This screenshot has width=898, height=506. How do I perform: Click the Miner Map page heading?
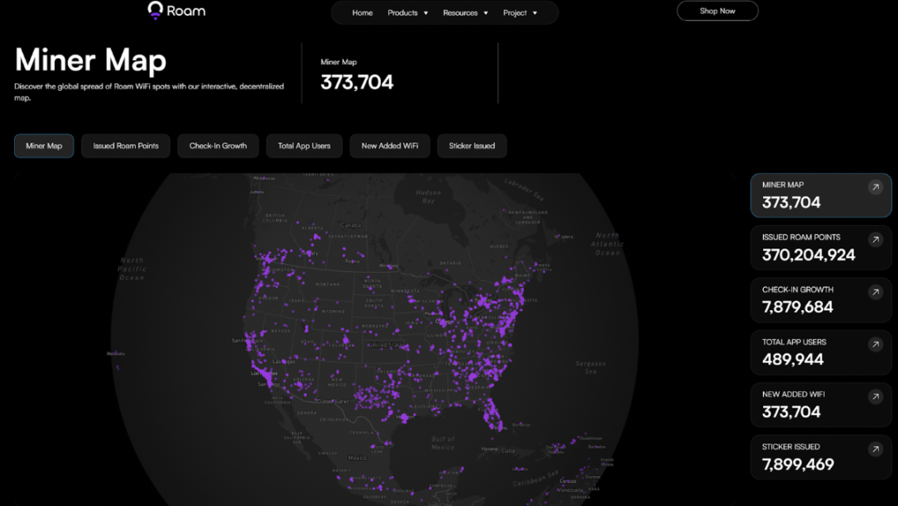click(x=91, y=60)
